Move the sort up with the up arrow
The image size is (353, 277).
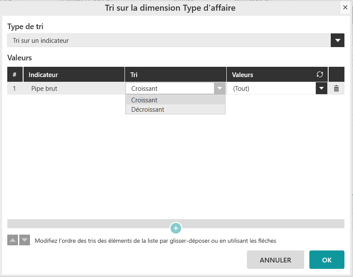click(x=13, y=240)
